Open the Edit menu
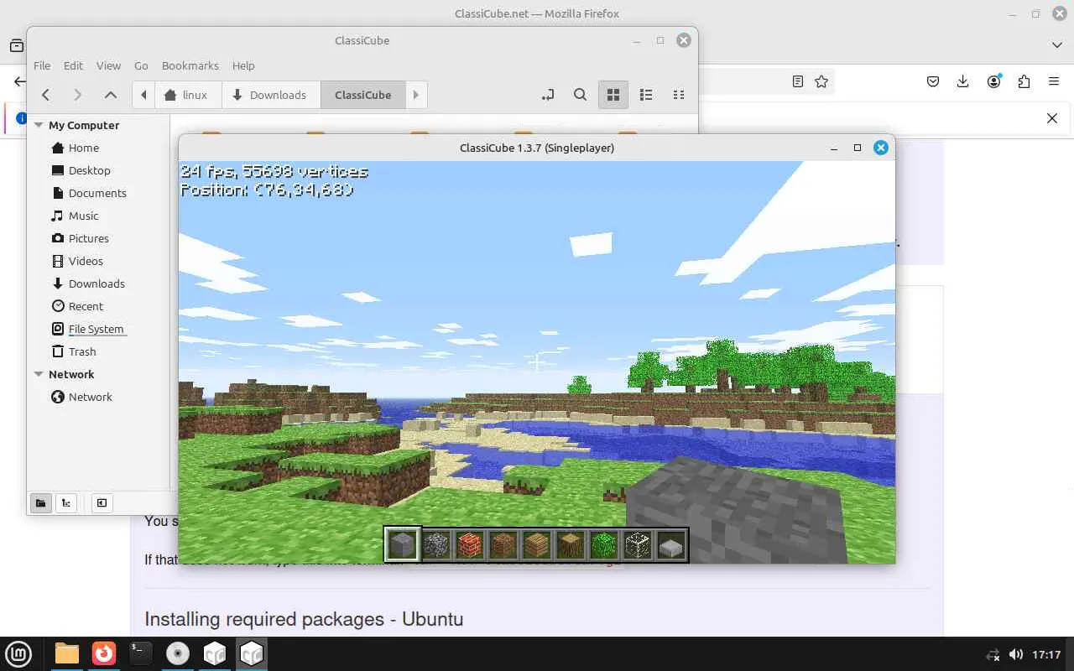This screenshot has width=1074, height=671. tap(73, 65)
